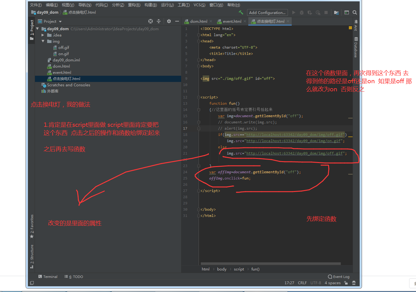416x292 pixels.
Task: Toggle the 1: Project tool window button
Action: click(x=32, y=30)
